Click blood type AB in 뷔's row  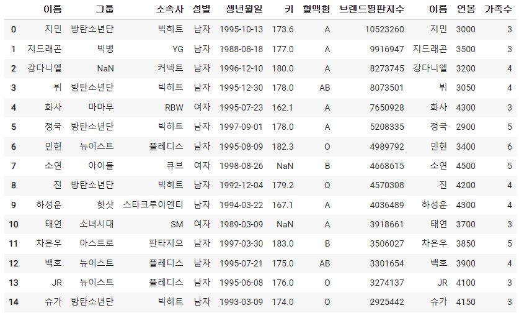click(325, 88)
